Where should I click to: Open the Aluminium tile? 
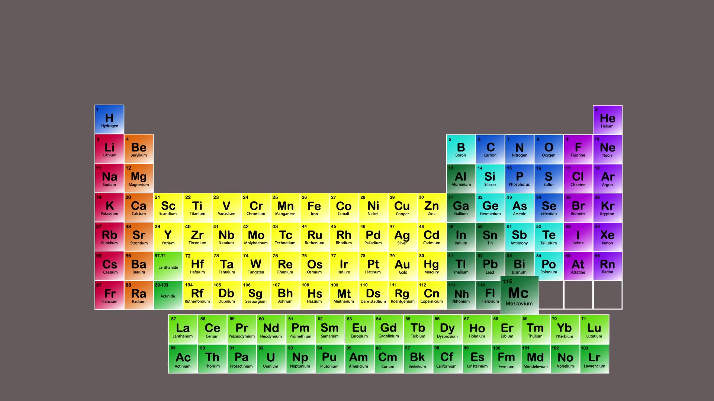tap(461, 178)
